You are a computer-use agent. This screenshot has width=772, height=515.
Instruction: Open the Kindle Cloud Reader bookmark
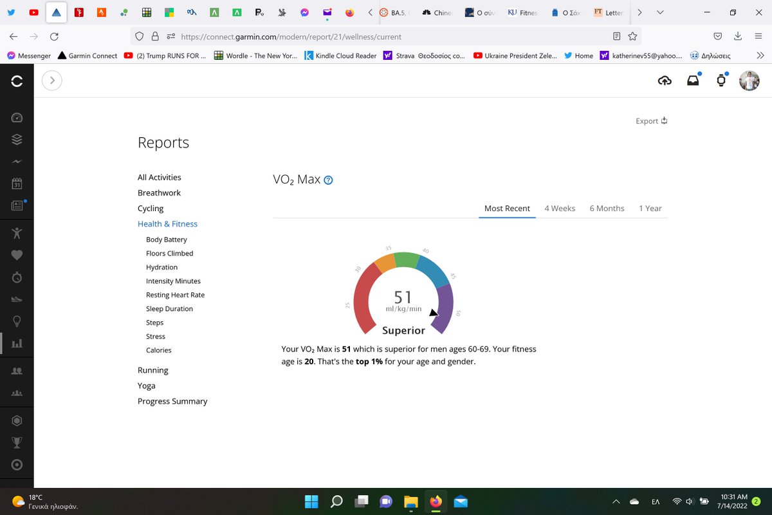340,56
